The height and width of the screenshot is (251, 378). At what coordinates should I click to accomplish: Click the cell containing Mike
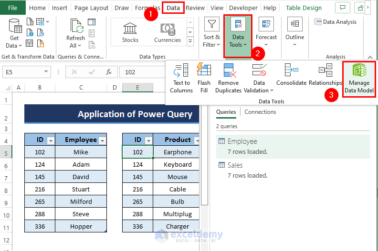(81, 152)
